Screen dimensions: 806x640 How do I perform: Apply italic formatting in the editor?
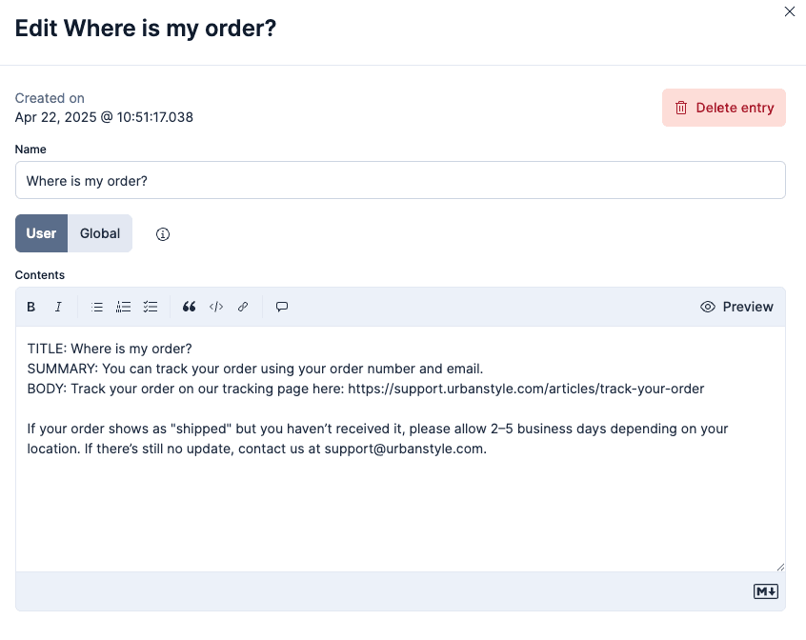point(58,307)
